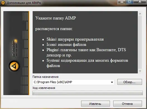This screenshot has width=147, height=109.
Task: Click the scroll down arrow of description pane
Action: click(x=140, y=71)
